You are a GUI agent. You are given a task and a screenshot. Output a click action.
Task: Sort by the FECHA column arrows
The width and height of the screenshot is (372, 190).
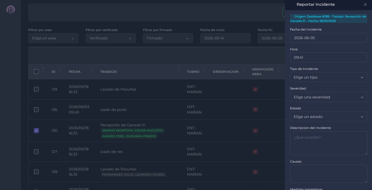click(x=92, y=70)
